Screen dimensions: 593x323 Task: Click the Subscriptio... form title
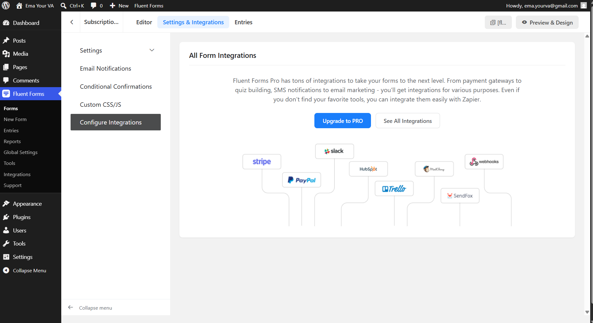tap(101, 22)
